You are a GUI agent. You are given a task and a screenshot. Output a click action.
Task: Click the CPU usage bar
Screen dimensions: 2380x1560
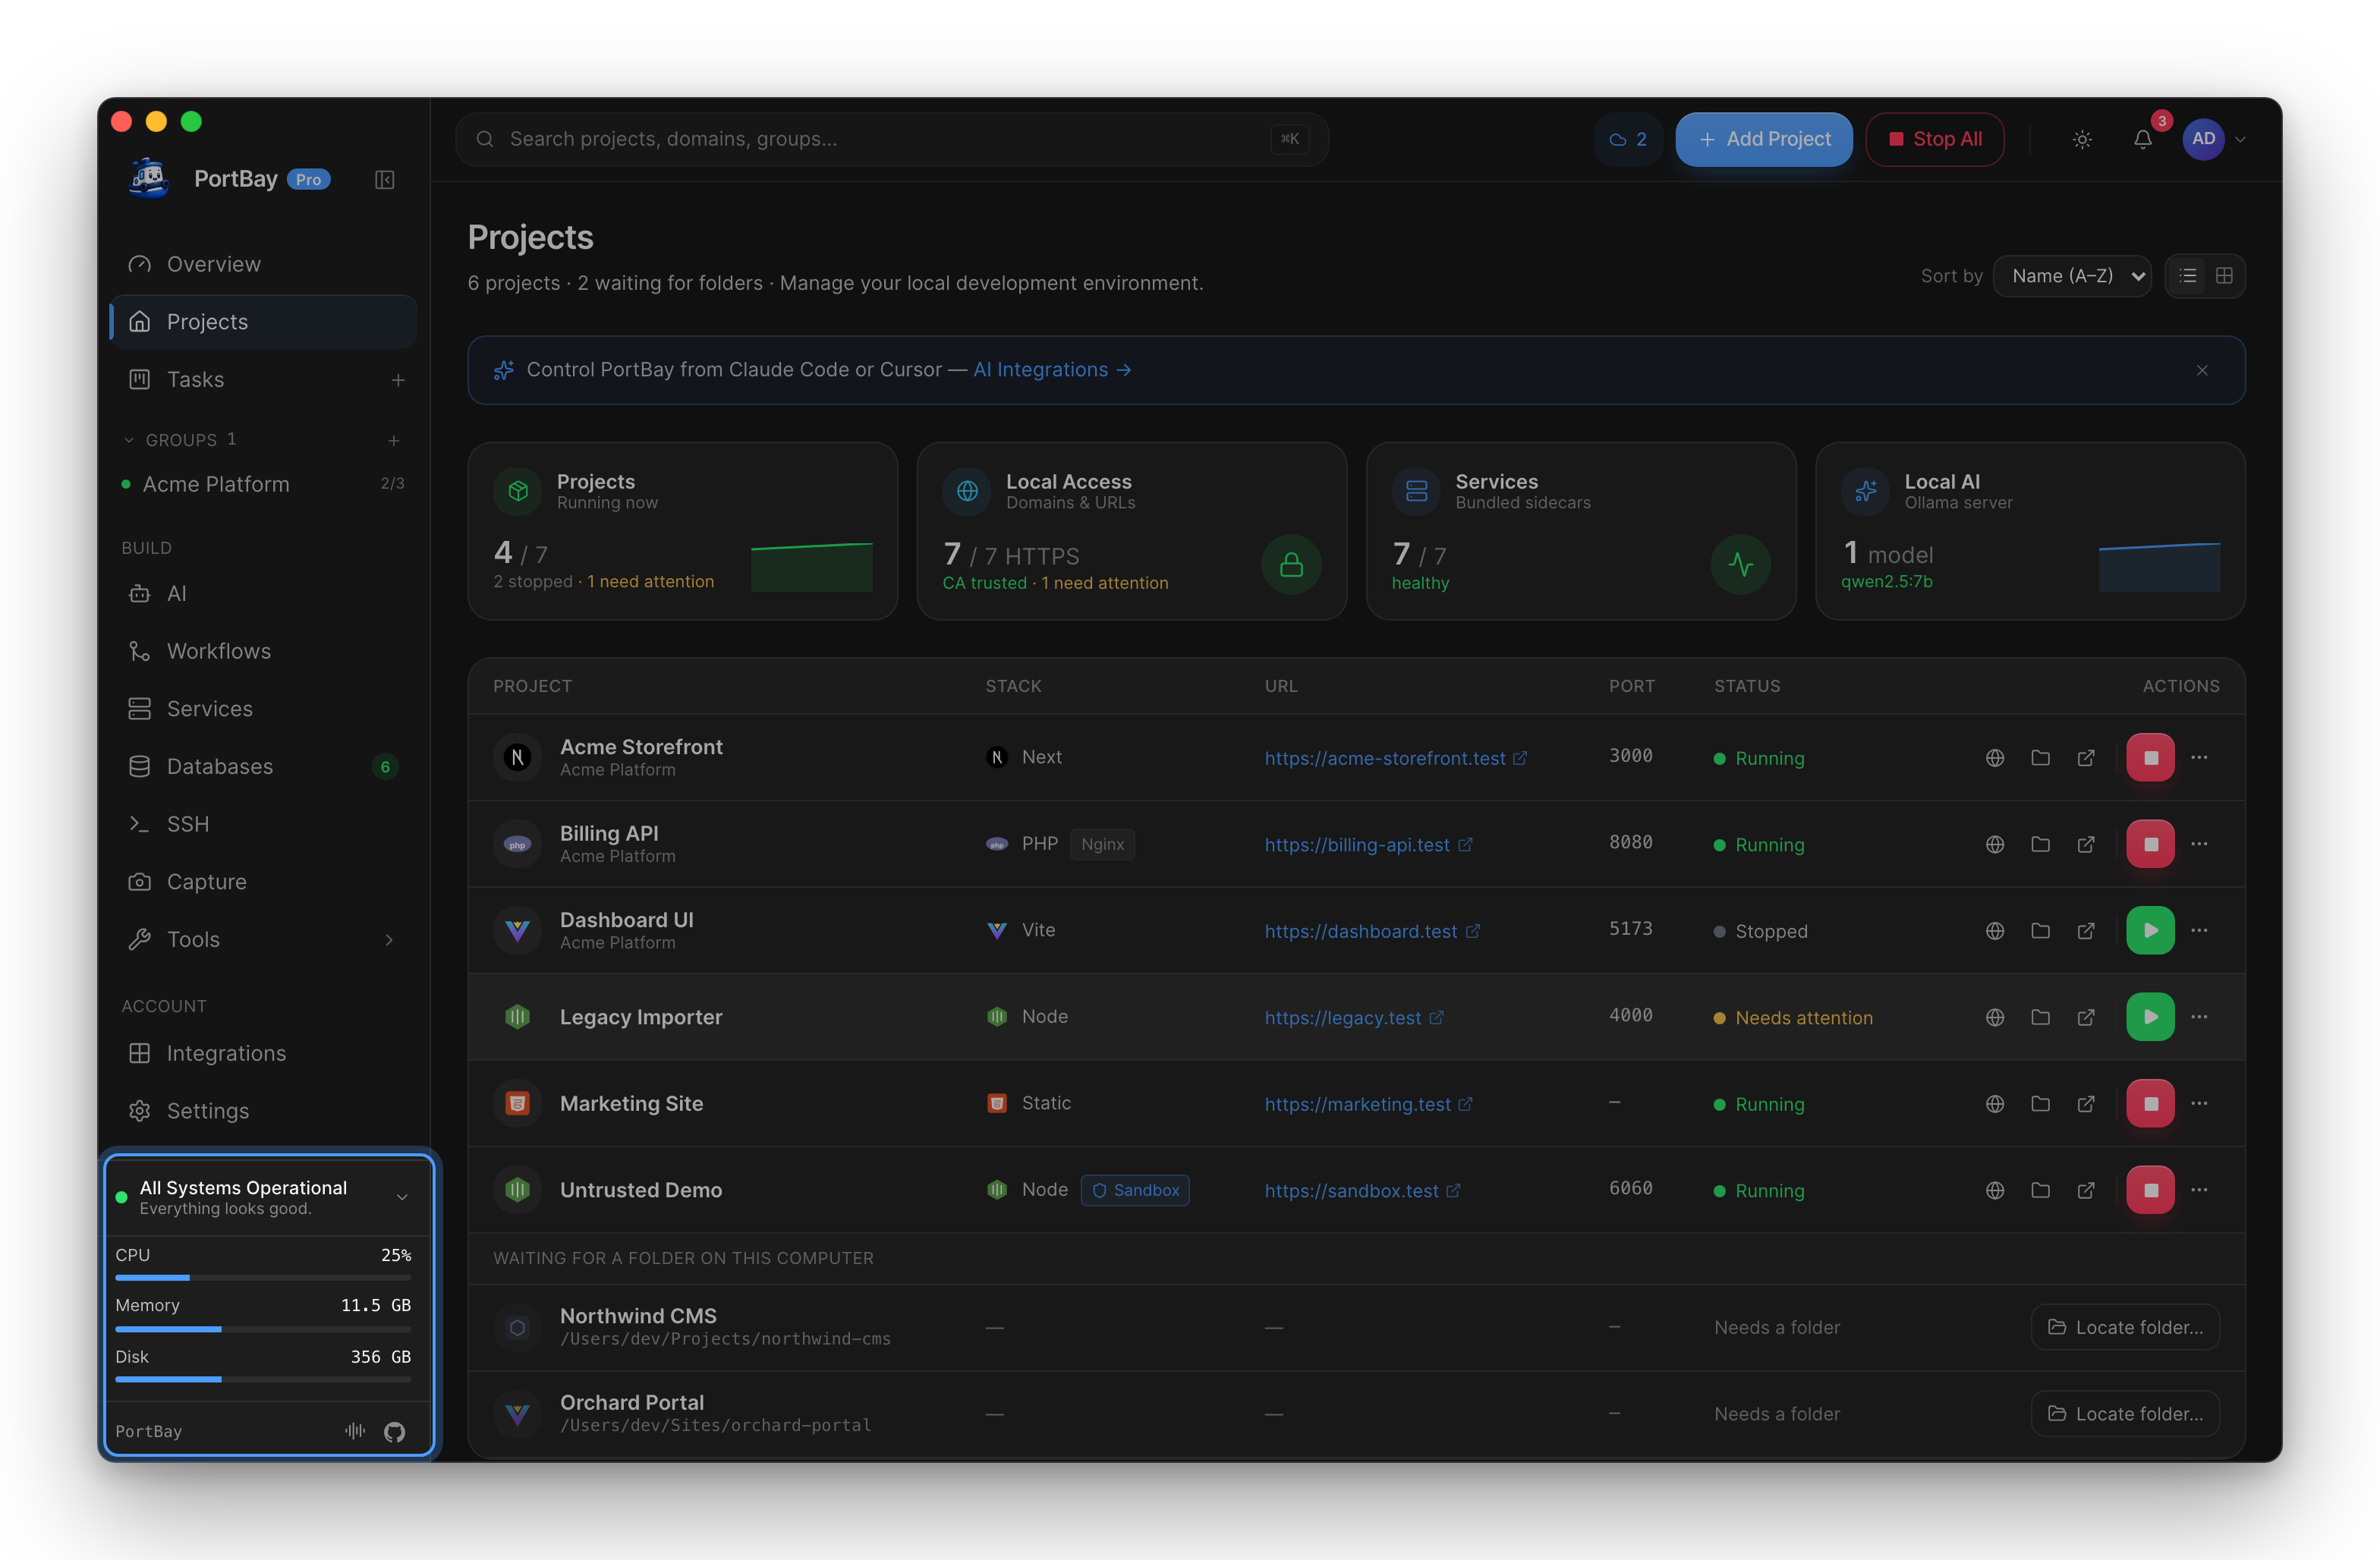coord(263,1278)
